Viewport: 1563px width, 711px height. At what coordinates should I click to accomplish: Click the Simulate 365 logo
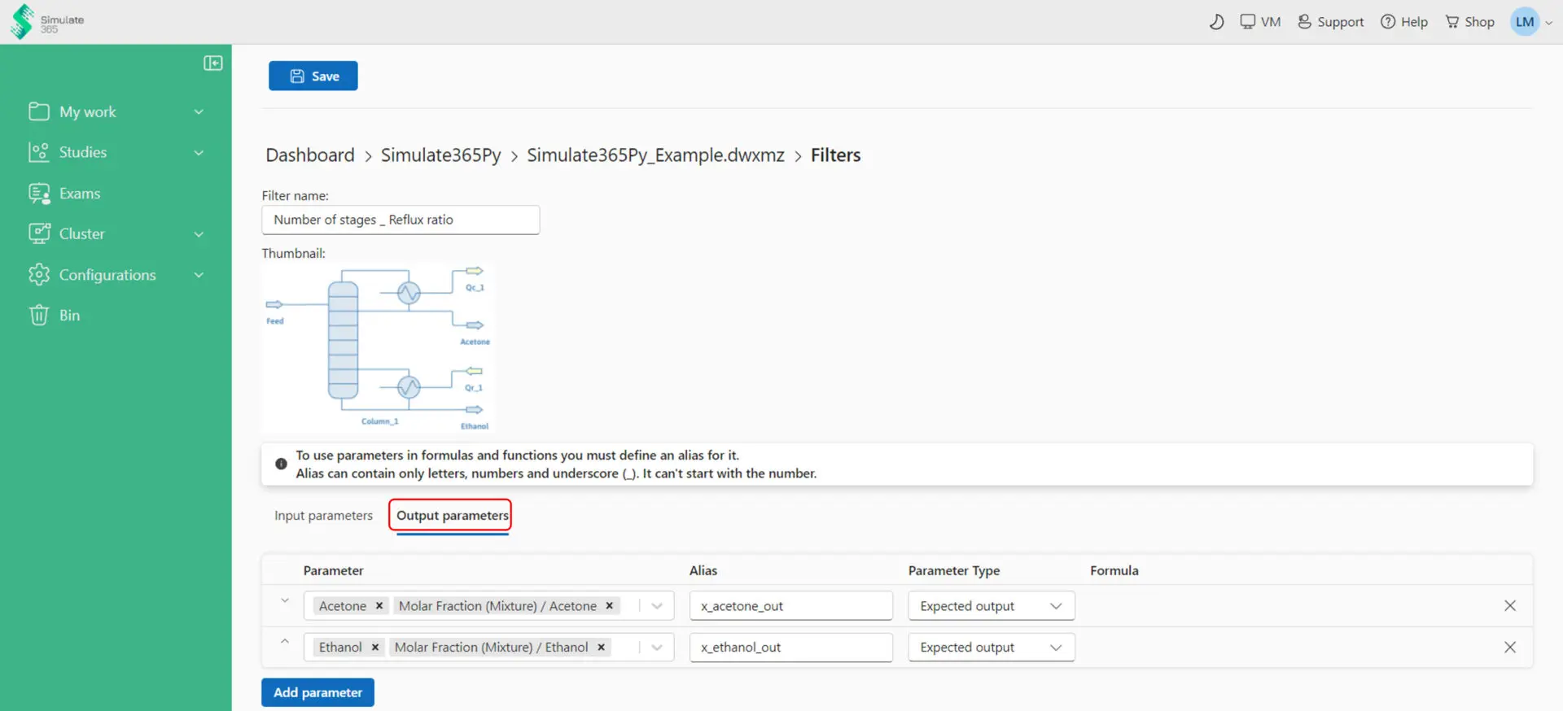pos(47,21)
